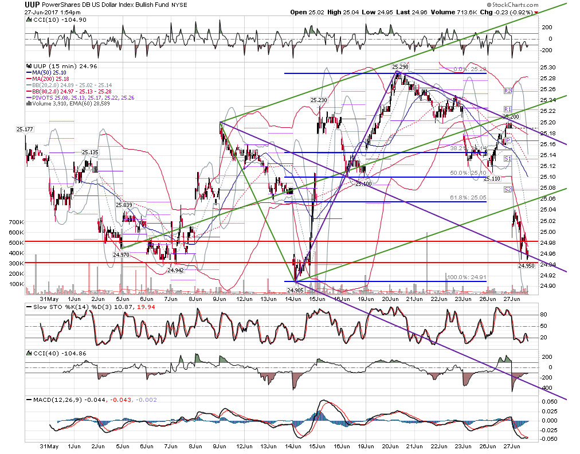
Task: Click the red down arrow after Chg
Action: pyautogui.click(x=536, y=13)
